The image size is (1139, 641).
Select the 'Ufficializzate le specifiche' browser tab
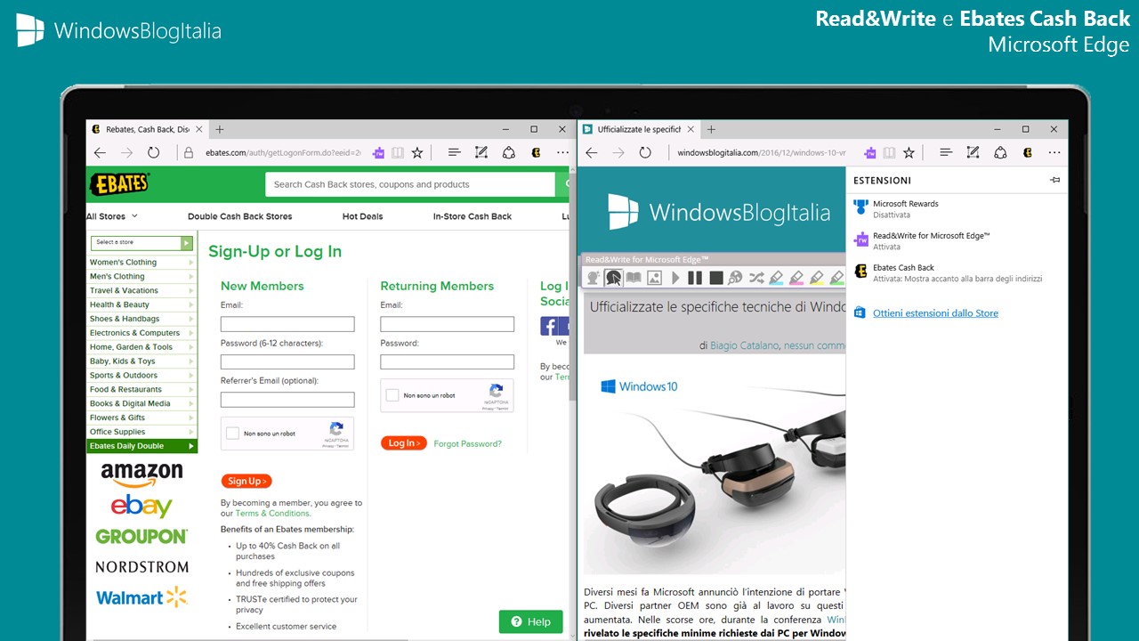pyautogui.click(x=638, y=129)
